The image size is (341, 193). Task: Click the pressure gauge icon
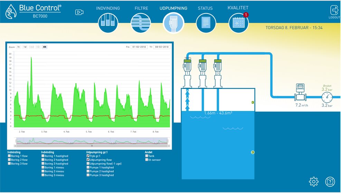(x=327, y=97)
